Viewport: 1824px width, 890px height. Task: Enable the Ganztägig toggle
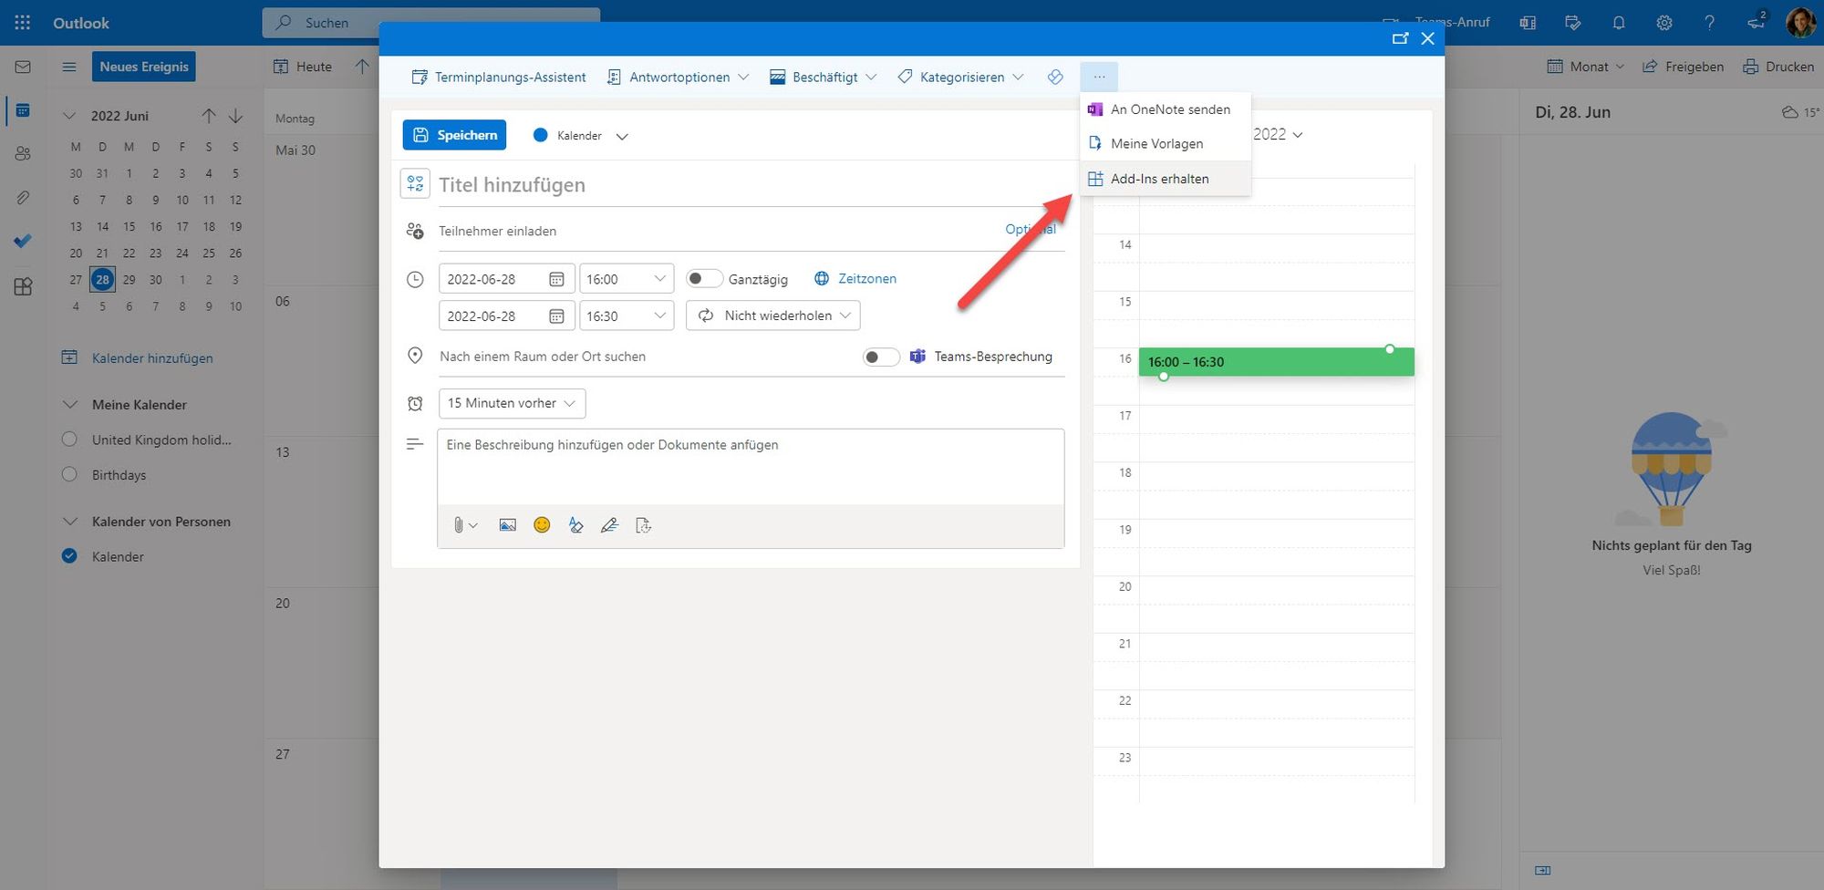coord(703,279)
